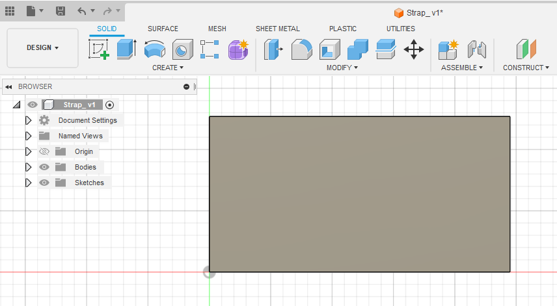Activate the Strap_v1 component radio button

pyautogui.click(x=109, y=105)
